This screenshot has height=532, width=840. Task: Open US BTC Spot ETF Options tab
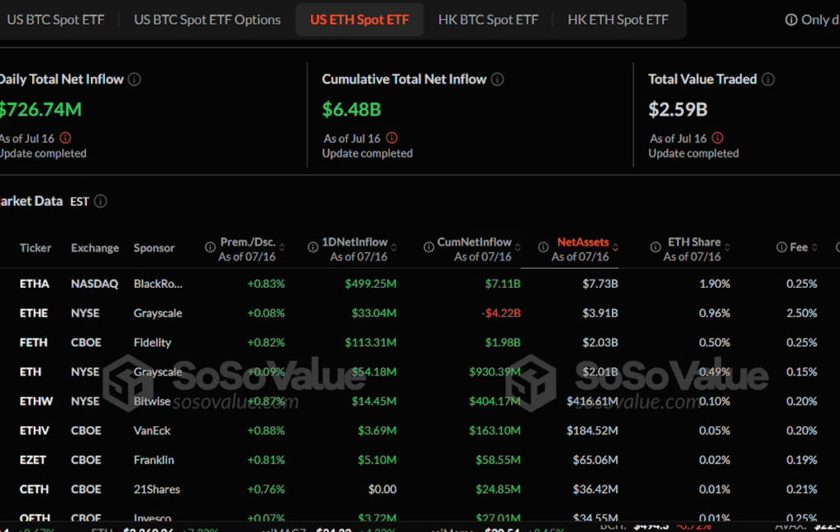[x=208, y=20]
